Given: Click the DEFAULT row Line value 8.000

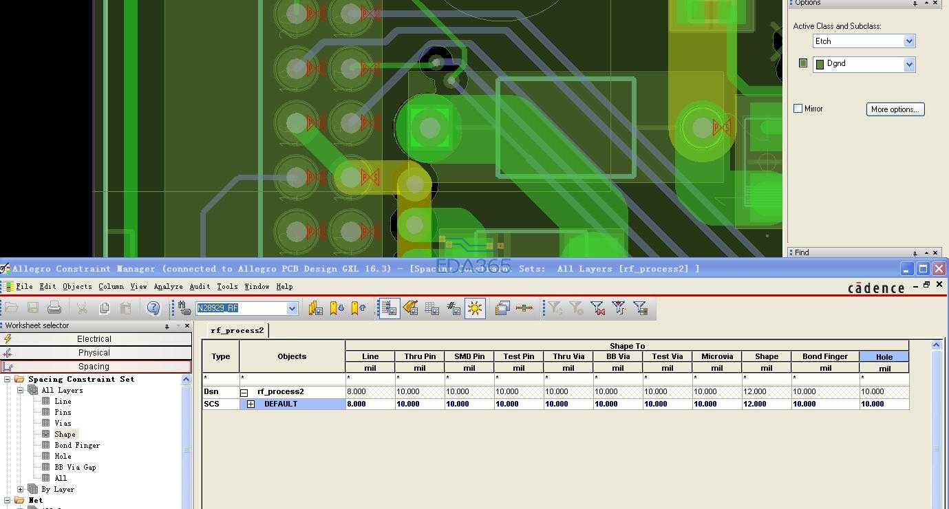Looking at the screenshot, I should coord(370,404).
